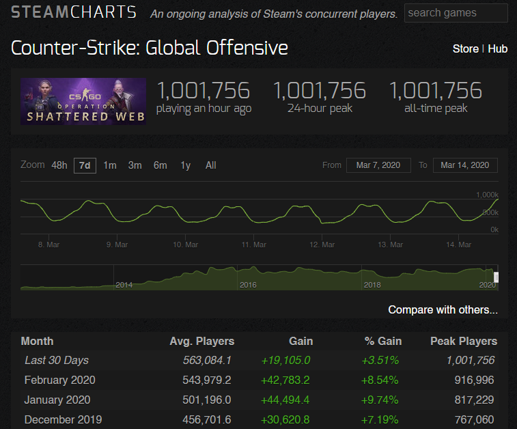Image resolution: width=517 pixels, height=429 pixels.
Task: Click the all-time peak count
Action: coord(436,91)
